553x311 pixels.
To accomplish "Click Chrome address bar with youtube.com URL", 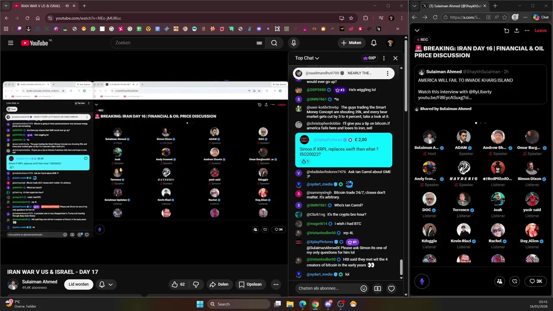I will (190, 18).
